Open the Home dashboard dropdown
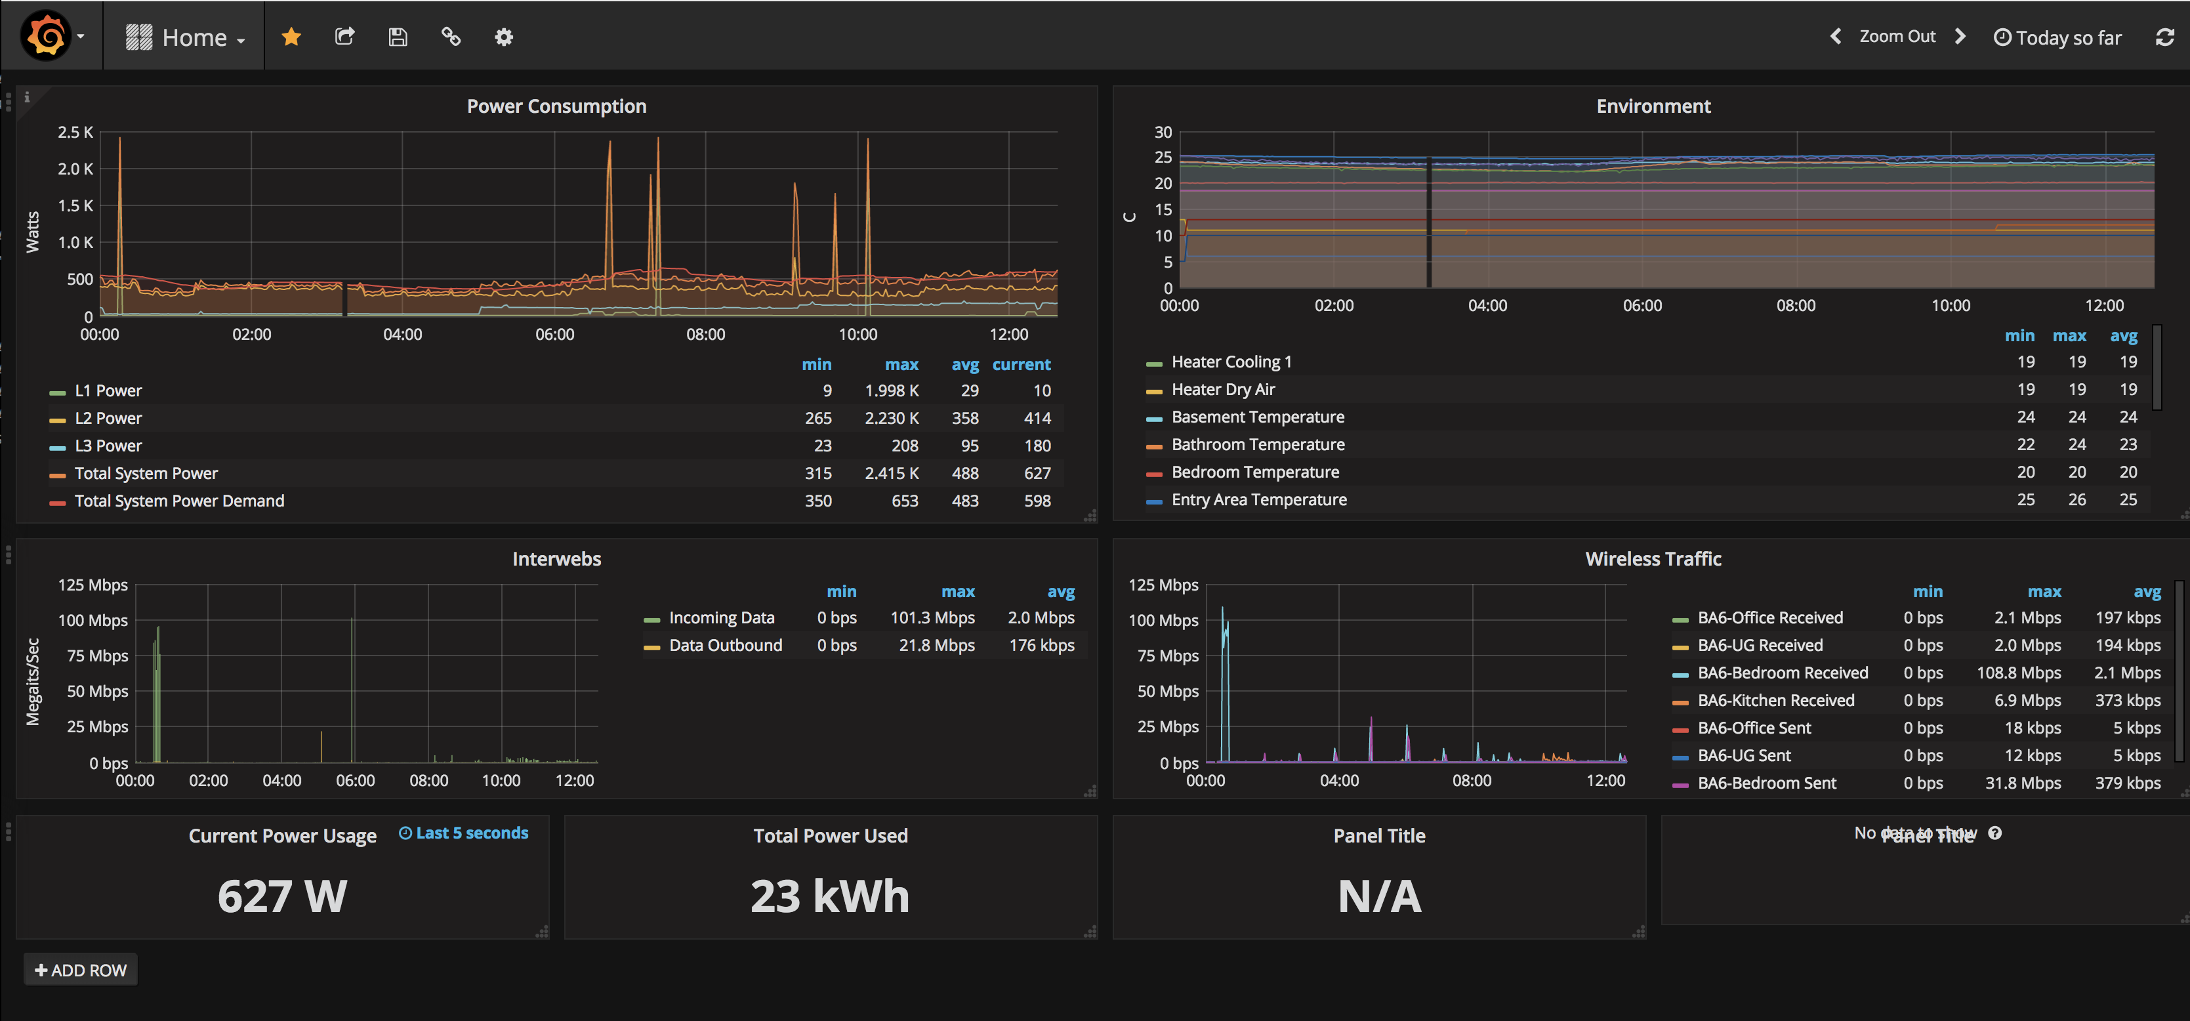Image resolution: width=2190 pixels, height=1021 pixels. 185,37
